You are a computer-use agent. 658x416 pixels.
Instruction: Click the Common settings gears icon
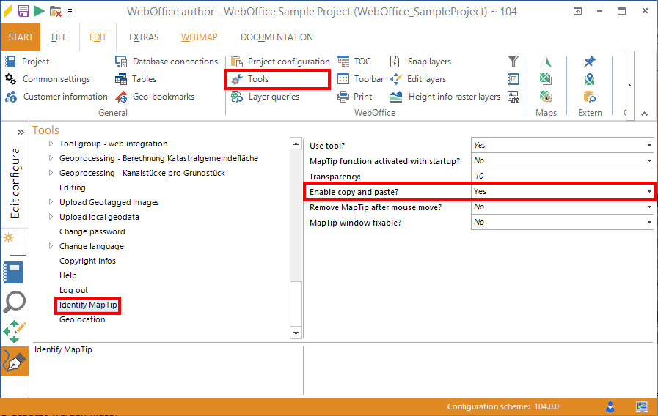[x=10, y=79]
